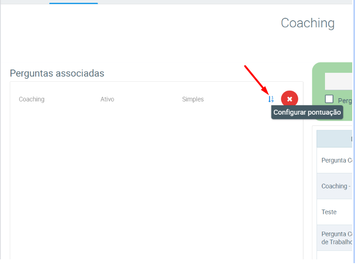The width and height of the screenshot is (355, 265).
Task: Select the active tab with blue underline
Action: [x=73, y=2]
